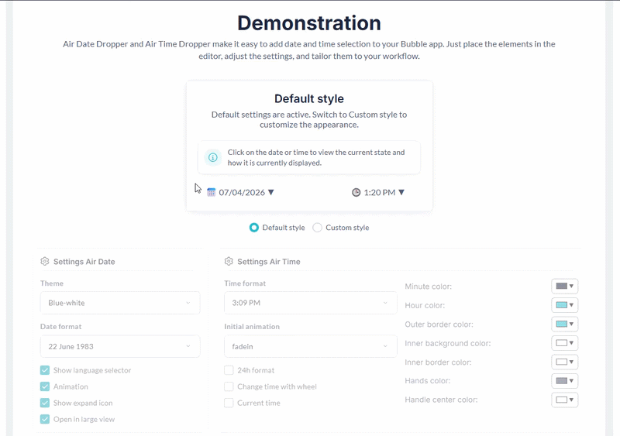Click the calendar icon beside the date
620x436 pixels.
click(x=212, y=192)
